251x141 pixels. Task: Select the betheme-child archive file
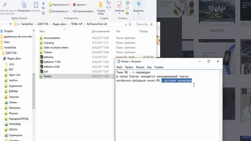[x=51, y=67]
